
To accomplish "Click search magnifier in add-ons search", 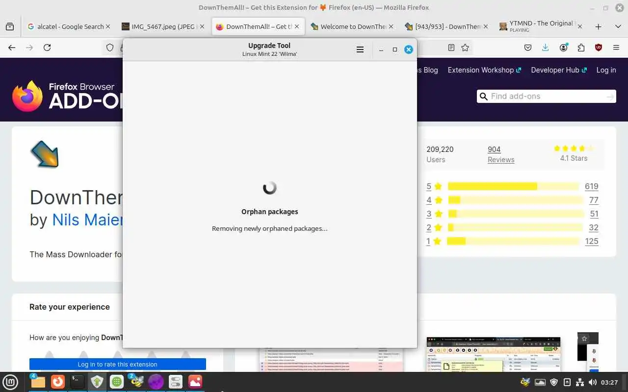I will coord(484,96).
